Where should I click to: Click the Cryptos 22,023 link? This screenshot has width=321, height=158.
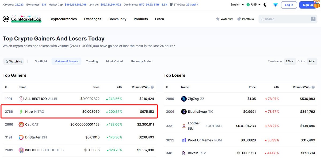(x=19, y=5)
